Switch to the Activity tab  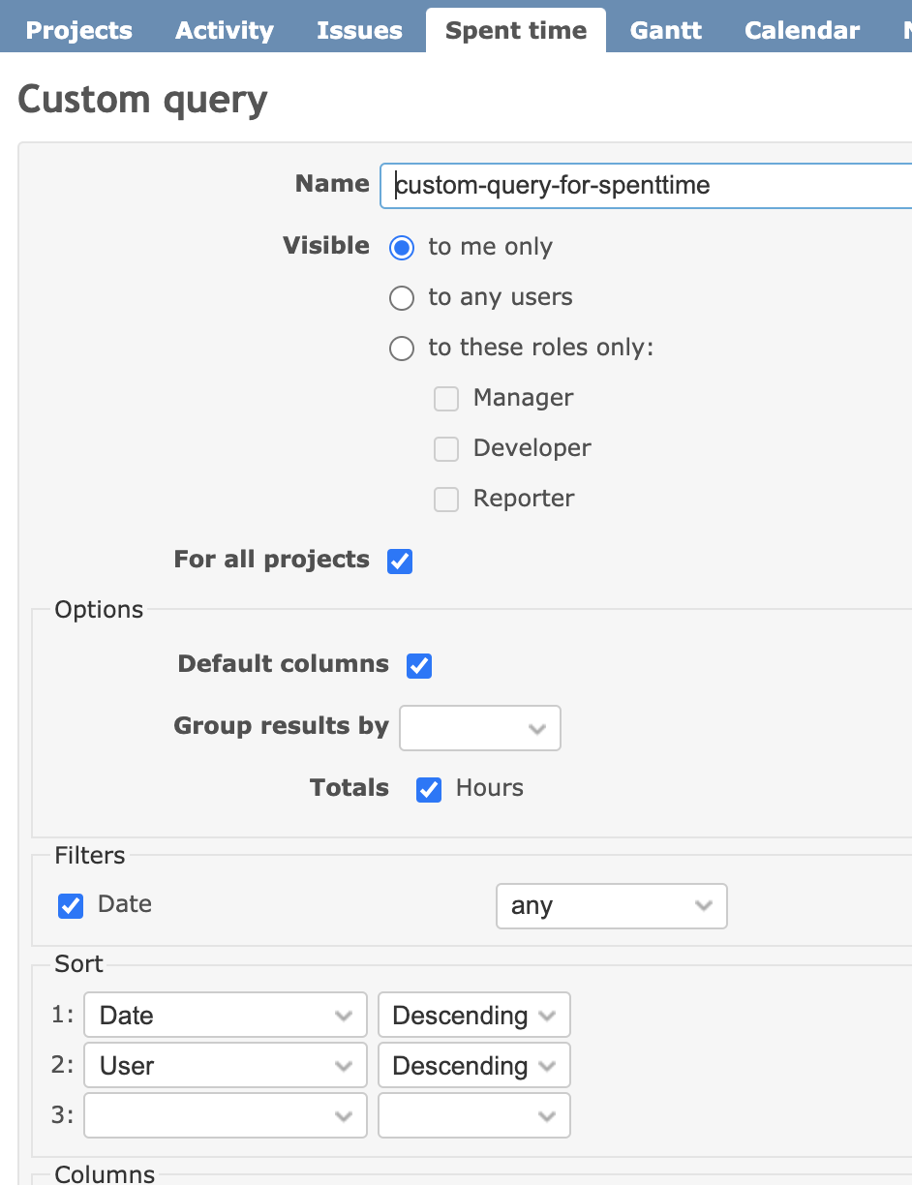(225, 30)
